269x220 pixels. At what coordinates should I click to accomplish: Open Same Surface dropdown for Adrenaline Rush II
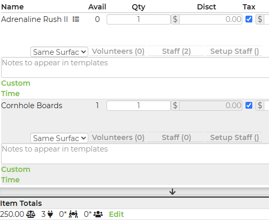(59, 52)
